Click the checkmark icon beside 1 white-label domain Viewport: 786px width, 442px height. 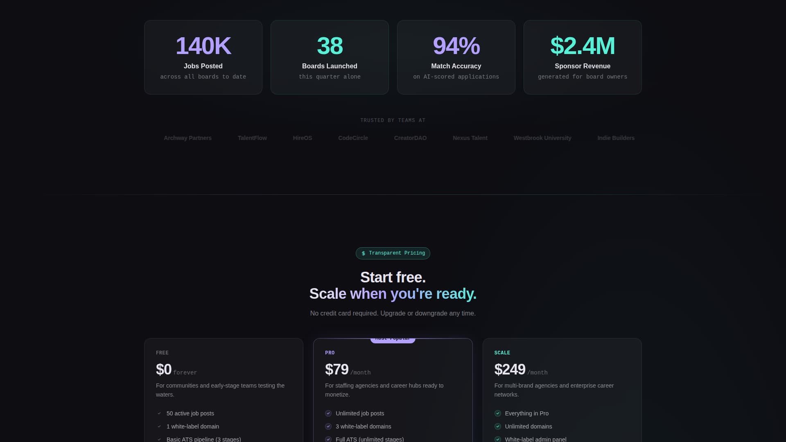[x=159, y=426]
